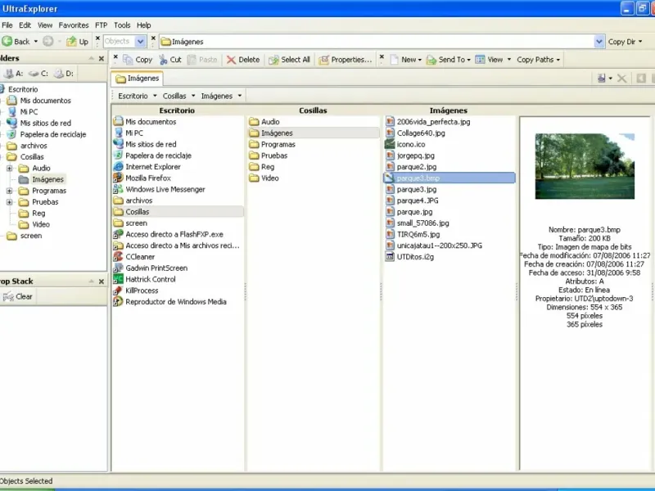
Task: Click Select All in toolbar
Action: (290, 60)
